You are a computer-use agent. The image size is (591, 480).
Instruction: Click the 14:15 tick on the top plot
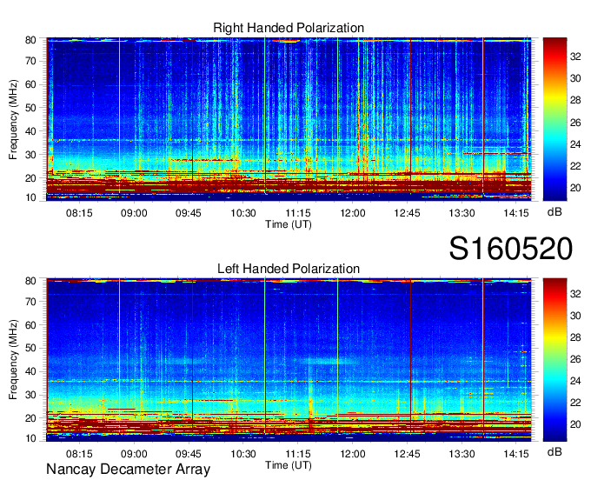[x=516, y=213]
